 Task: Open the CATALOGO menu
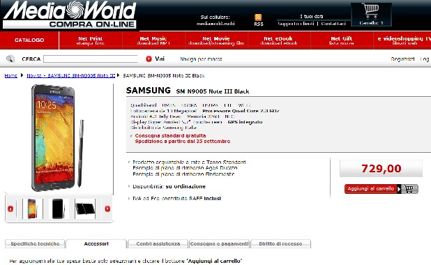29,40
